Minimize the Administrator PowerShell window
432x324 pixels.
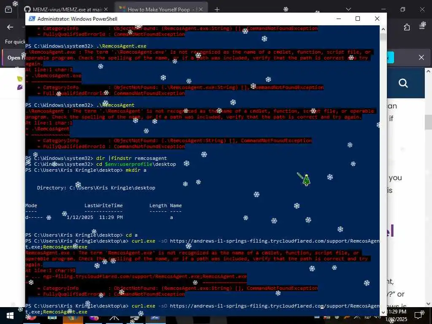click(339, 19)
